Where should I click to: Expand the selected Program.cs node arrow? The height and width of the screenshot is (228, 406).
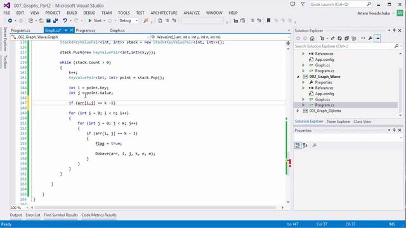303,105
